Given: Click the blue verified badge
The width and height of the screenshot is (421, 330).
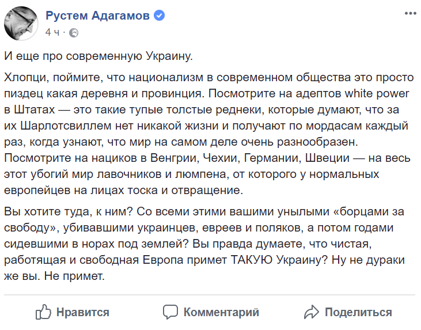Looking at the screenshot, I should [159, 16].
